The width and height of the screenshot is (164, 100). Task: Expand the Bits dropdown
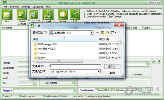(35, 84)
